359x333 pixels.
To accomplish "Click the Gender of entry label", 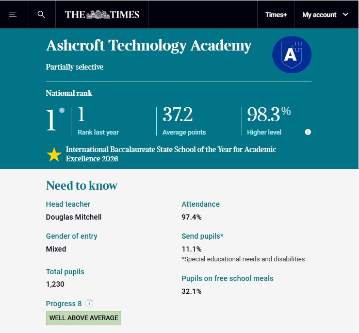I will coord(72,236).
